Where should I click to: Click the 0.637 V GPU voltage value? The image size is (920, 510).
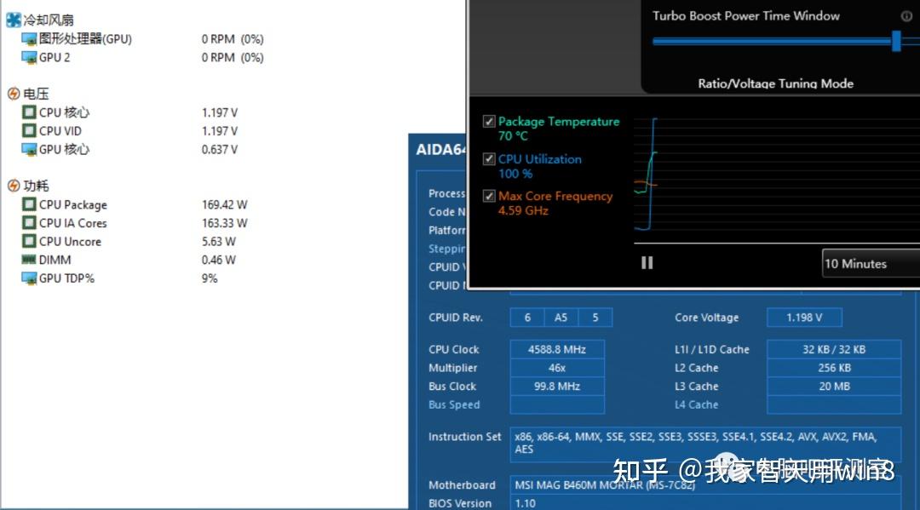220,150
